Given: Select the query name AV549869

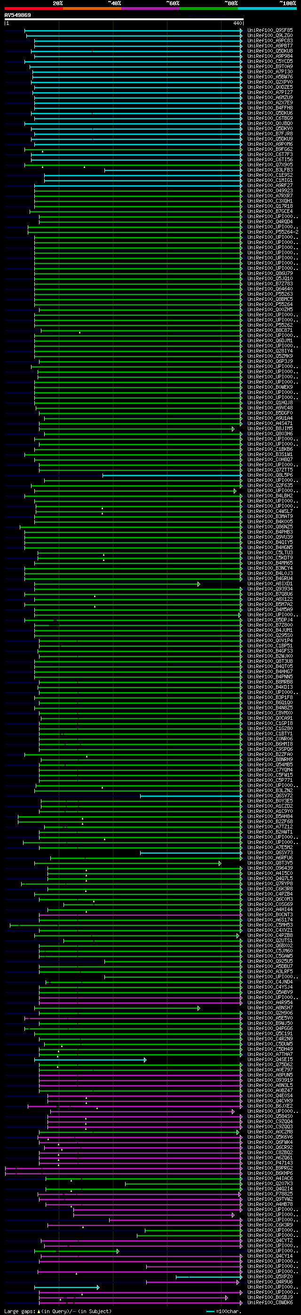Looking at the screenshot, I should [x=17, y=16].
